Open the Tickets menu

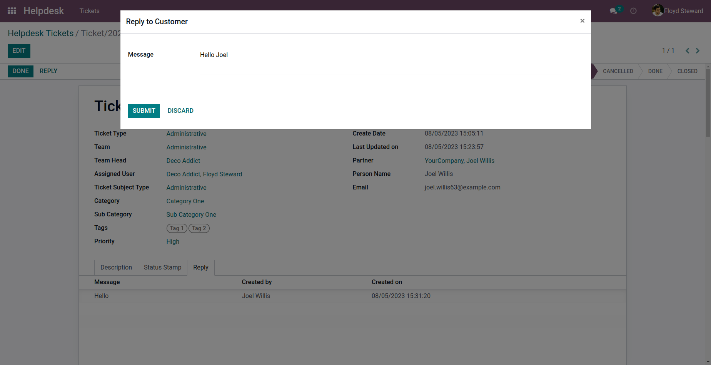pyautogui.click(x=90, y=11)
